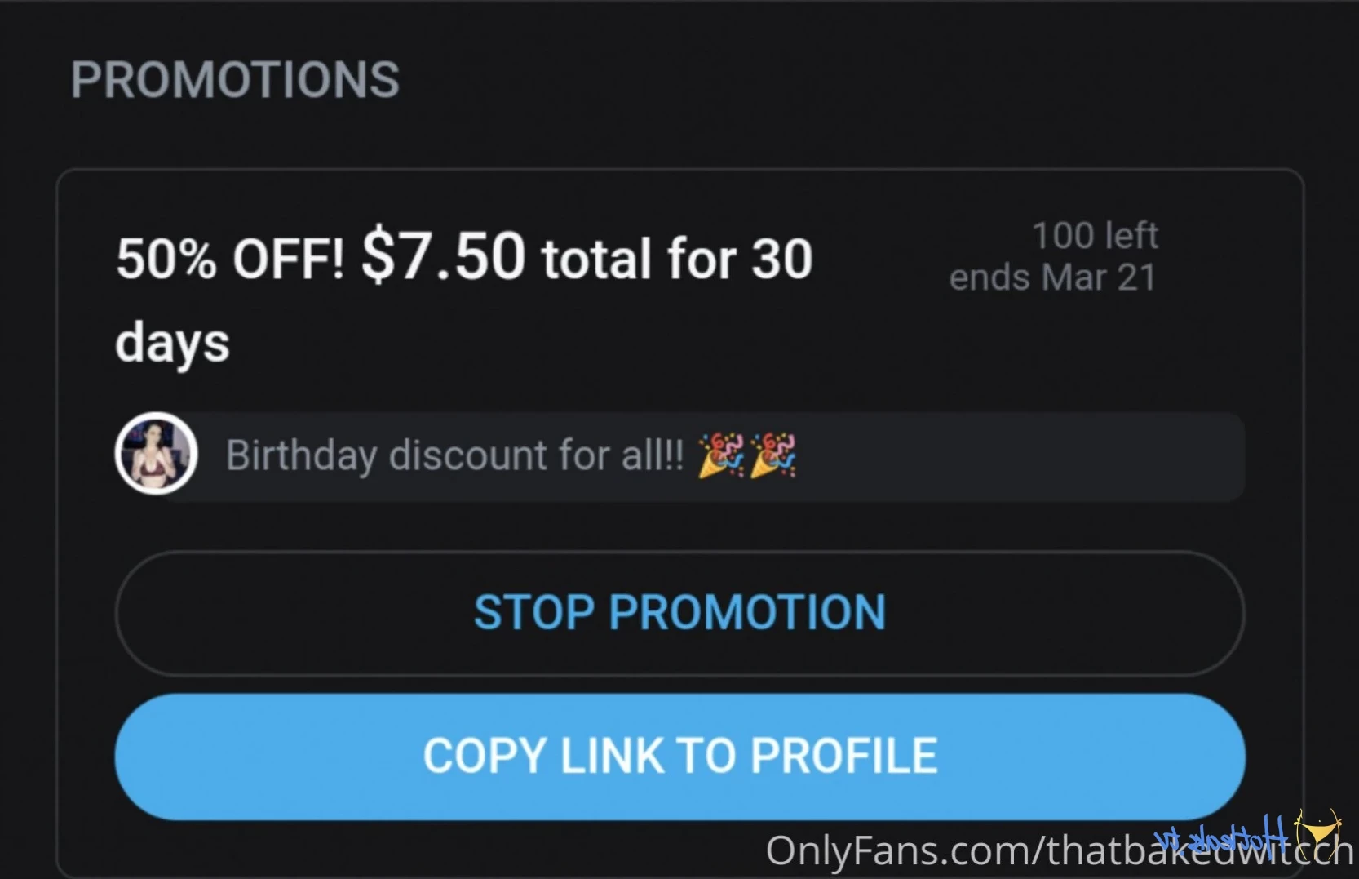Viewport: 1359px width, 879px height.
Task: Click the word "Birthday" in the message
Action: pos(301,455)
